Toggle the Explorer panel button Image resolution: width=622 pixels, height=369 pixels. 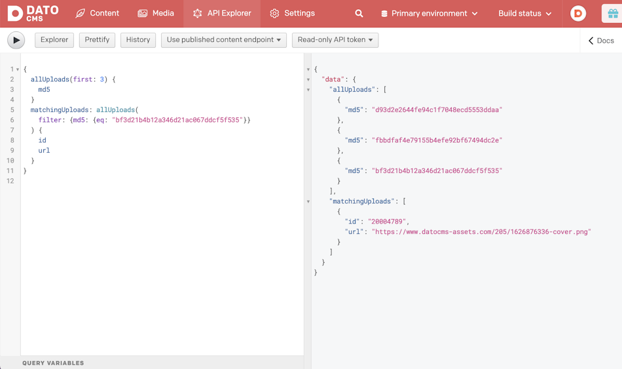pyautogui.click(x=54, y=40)
